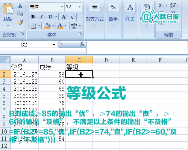Click the Insert Function fx button
188x150 pixels.
pos(82,44)
